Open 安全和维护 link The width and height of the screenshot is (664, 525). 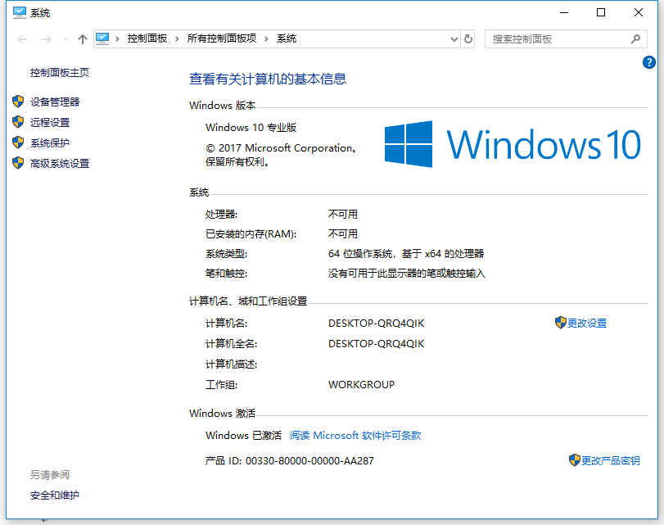55,496
